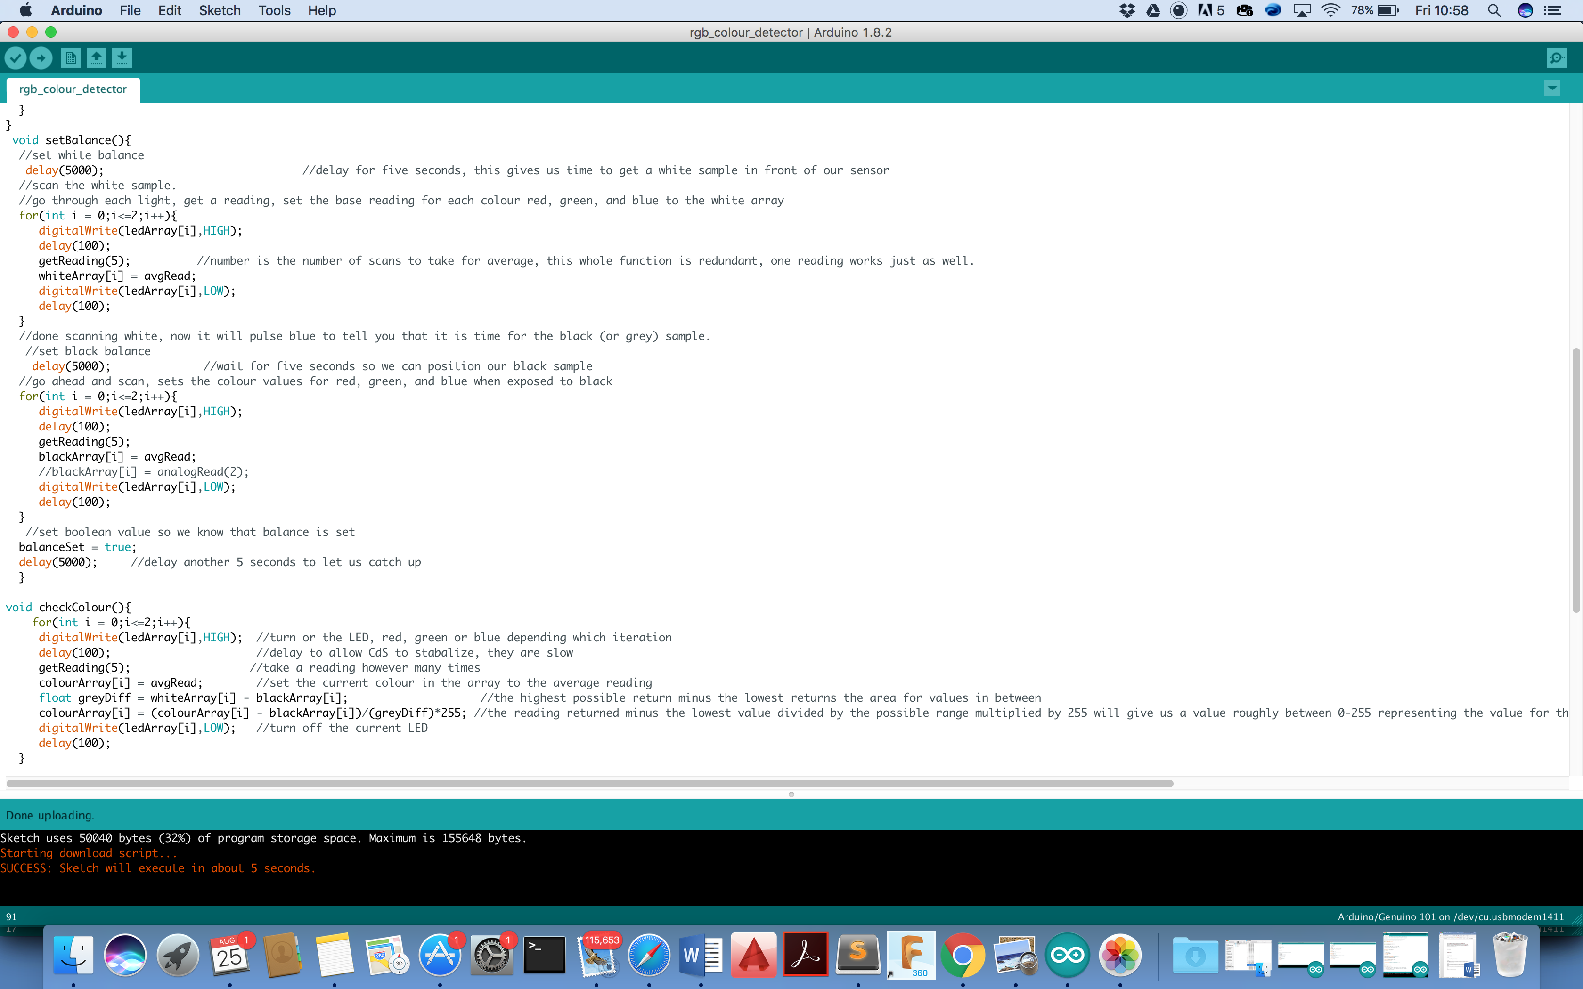Create a new sketch with New icon
Image resolution: width=1583 pixels, height=989 pixels.
(x=71, y=58)
